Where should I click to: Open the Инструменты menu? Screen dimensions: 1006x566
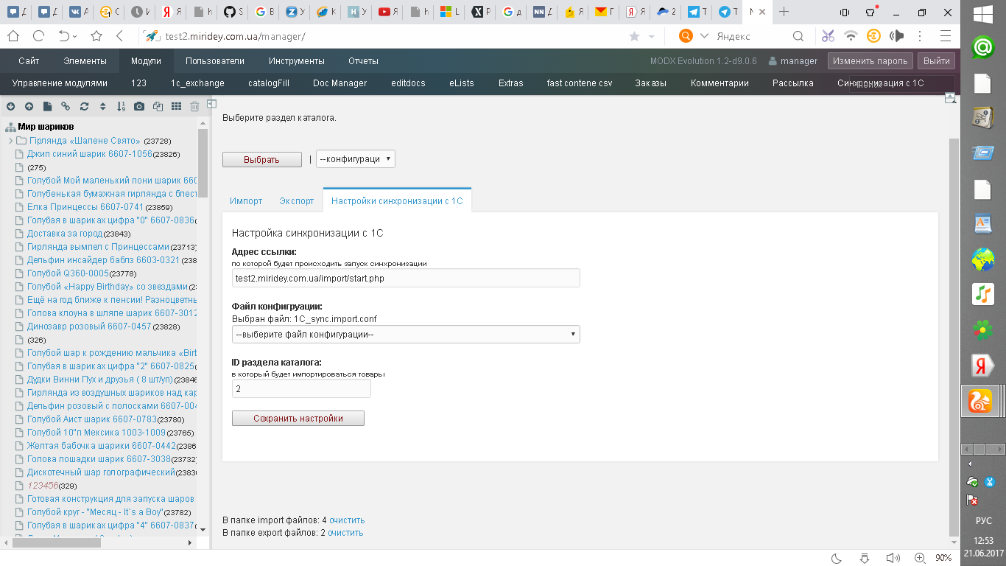pos(297,61)
